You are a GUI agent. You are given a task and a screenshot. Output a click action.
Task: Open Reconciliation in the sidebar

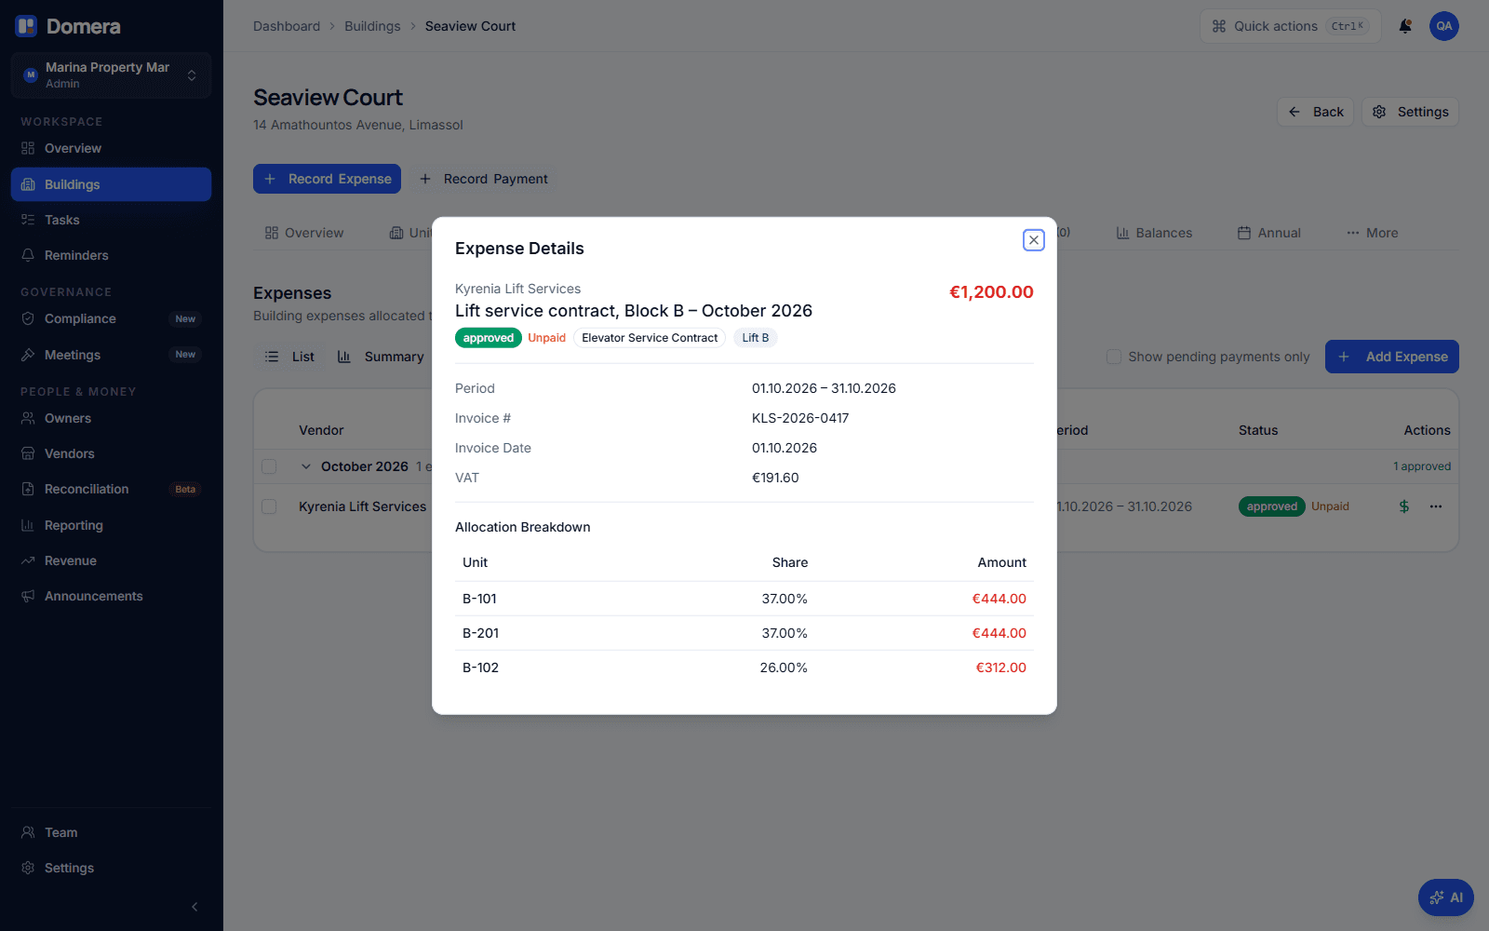[x=112, y=489]
